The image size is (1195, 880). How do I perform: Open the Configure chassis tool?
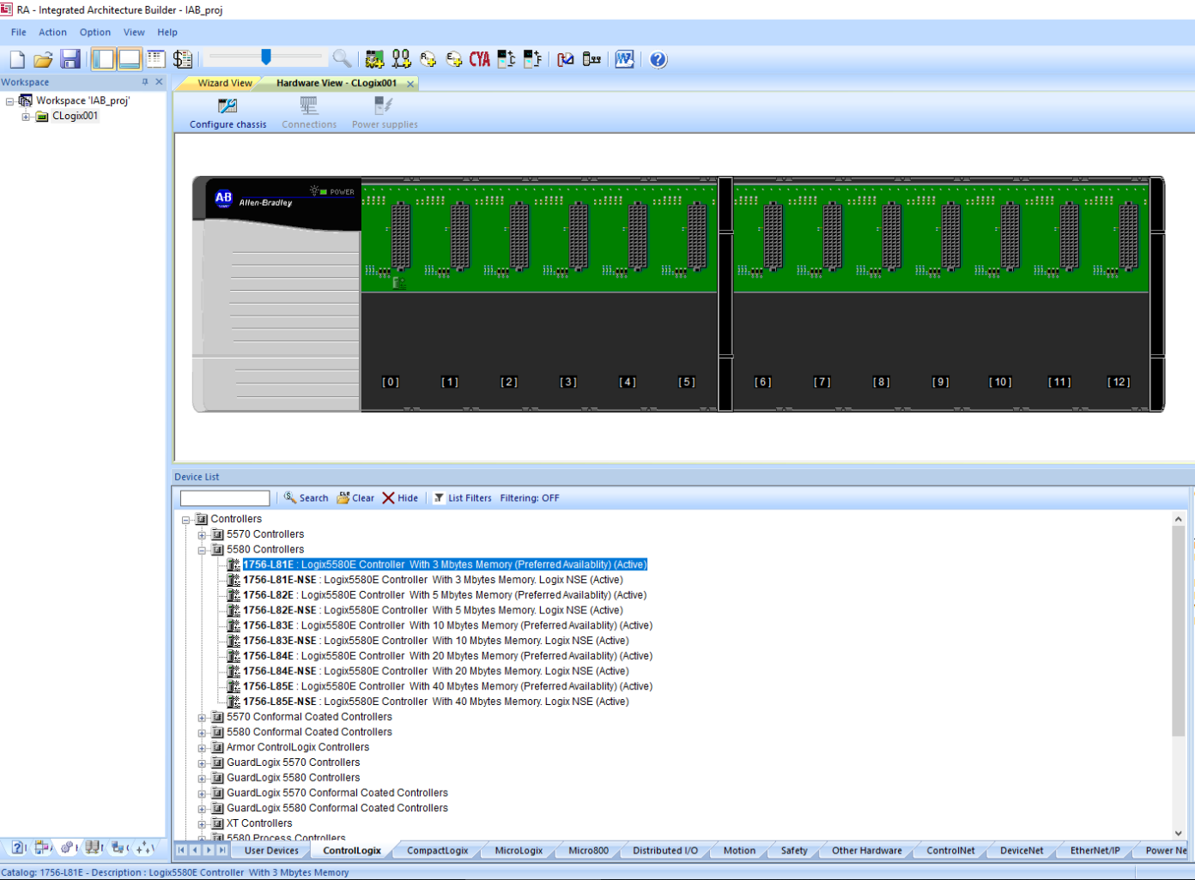pos(227,112)
